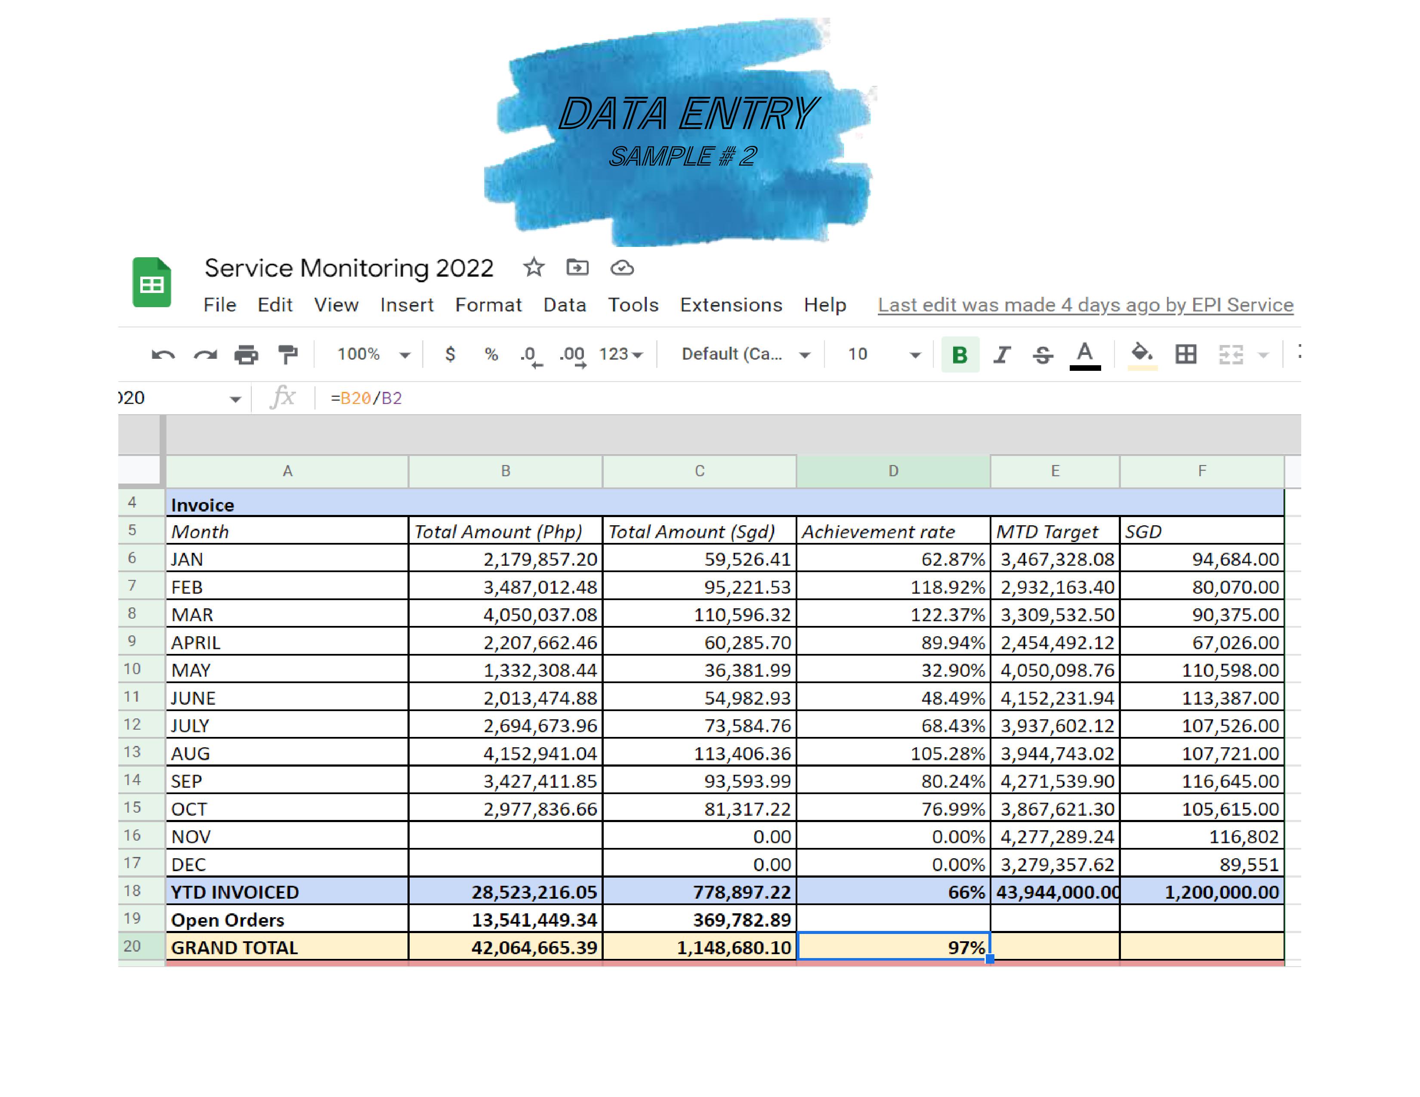The width and height of the screenshot is (1420, 1097).
Task: Toggle italic formatting button
Action: (x=1001, y=355)
